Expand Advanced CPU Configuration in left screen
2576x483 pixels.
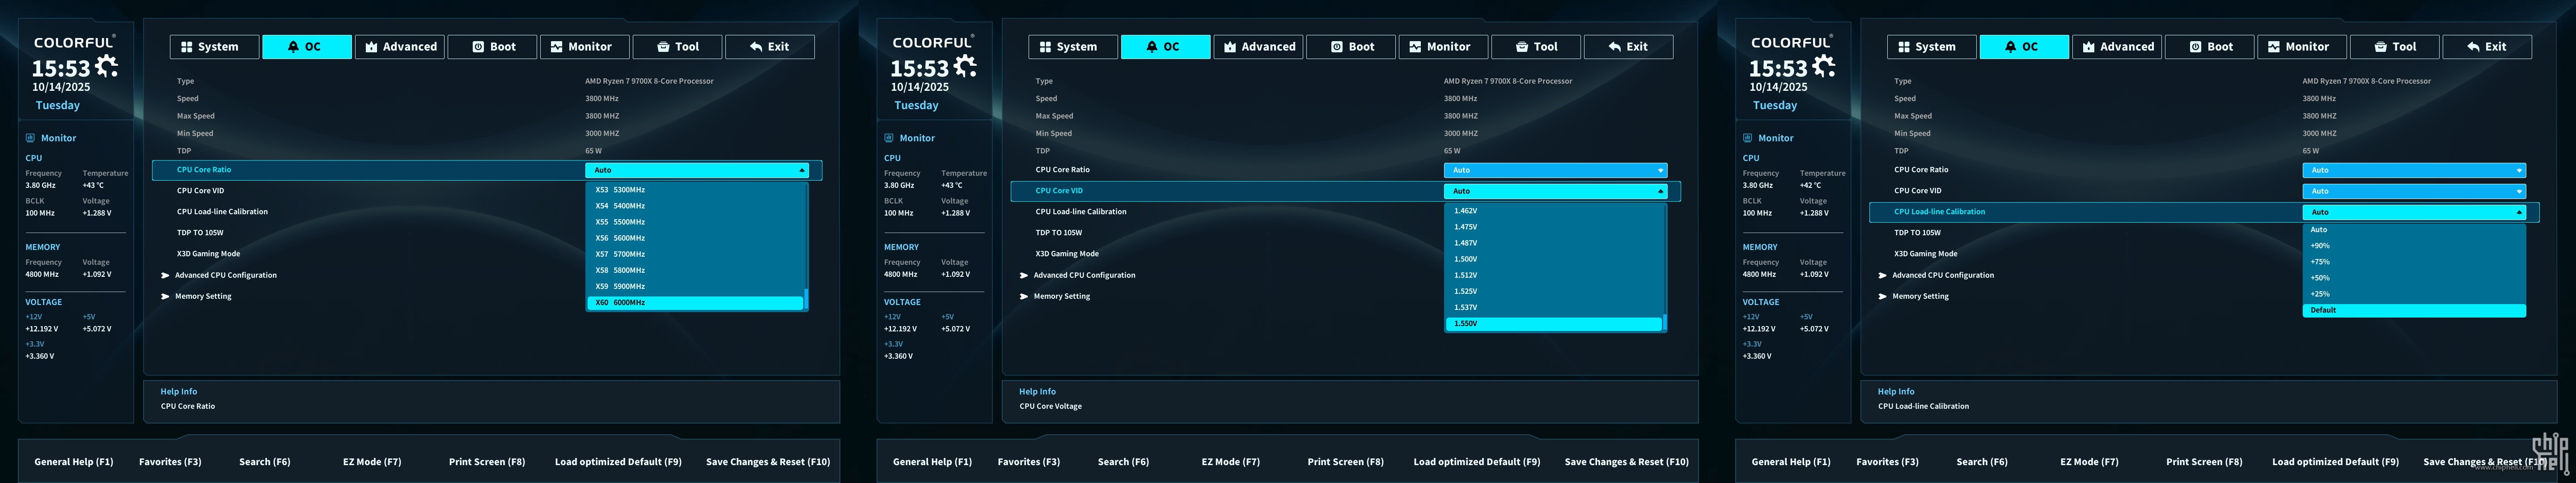click(x=225, y=275)
